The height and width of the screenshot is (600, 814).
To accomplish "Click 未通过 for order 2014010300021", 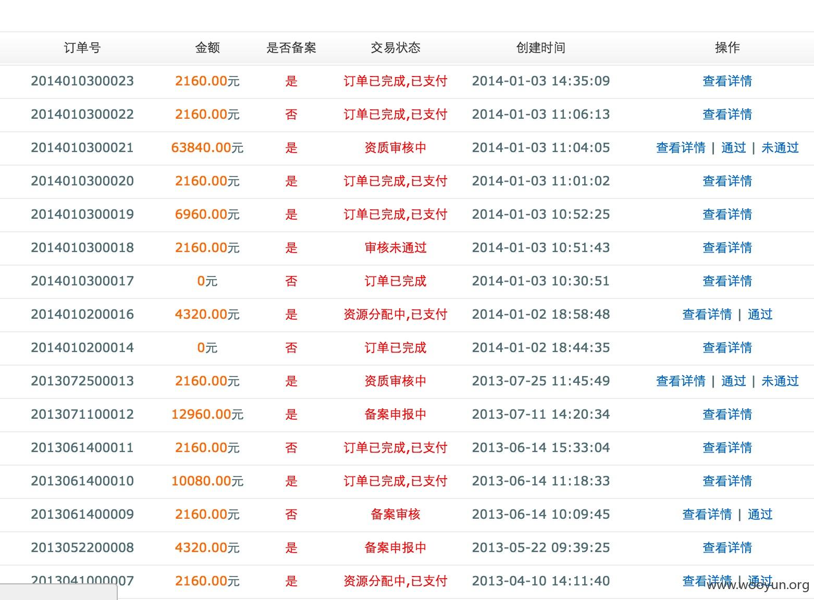I will [780, 148].
